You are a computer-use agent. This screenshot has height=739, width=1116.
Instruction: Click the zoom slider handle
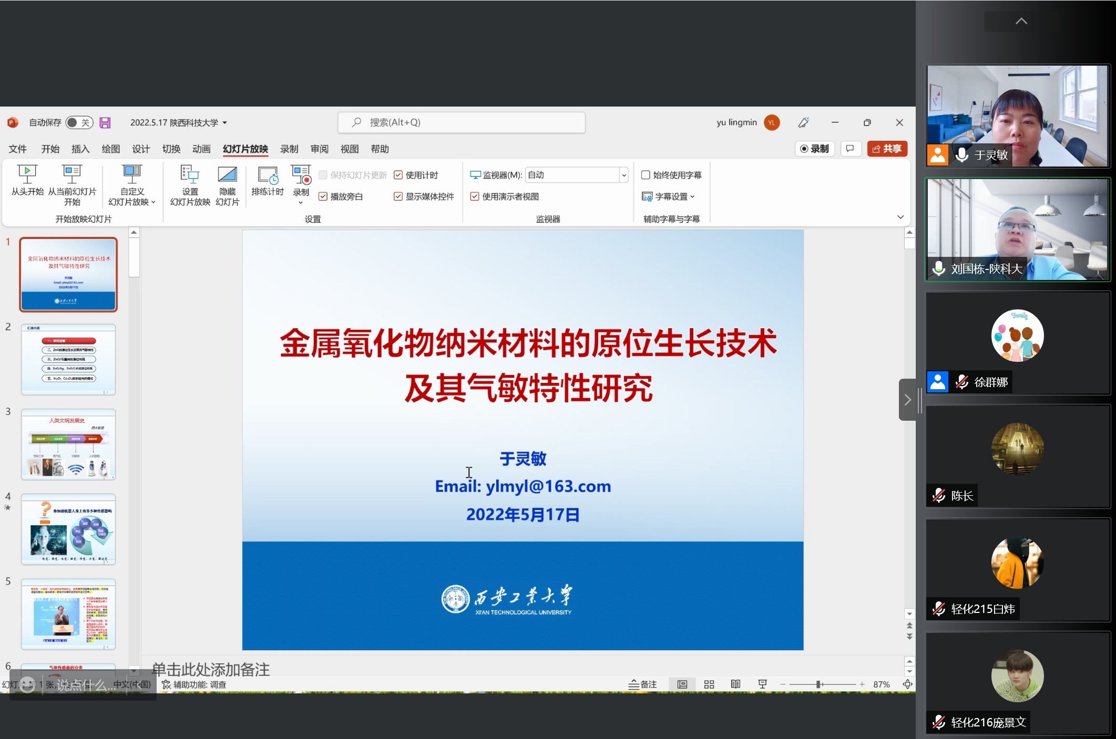pos(818,684)
